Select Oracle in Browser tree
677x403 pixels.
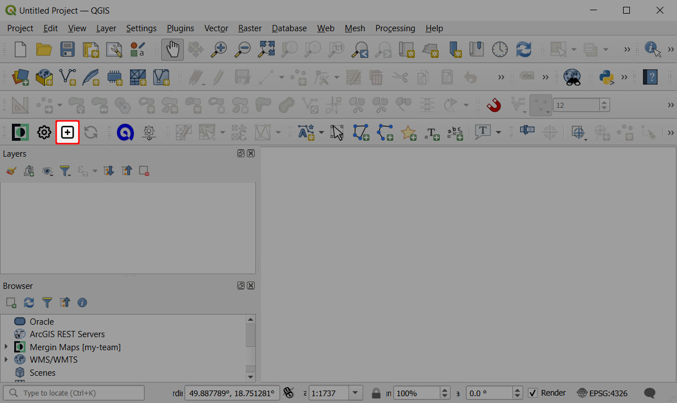tap(41, 321)
